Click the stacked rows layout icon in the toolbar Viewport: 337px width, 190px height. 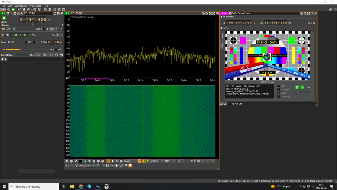(x=54, y=9)
